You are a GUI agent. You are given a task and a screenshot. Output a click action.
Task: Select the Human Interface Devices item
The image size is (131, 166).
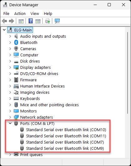point(42,86)
